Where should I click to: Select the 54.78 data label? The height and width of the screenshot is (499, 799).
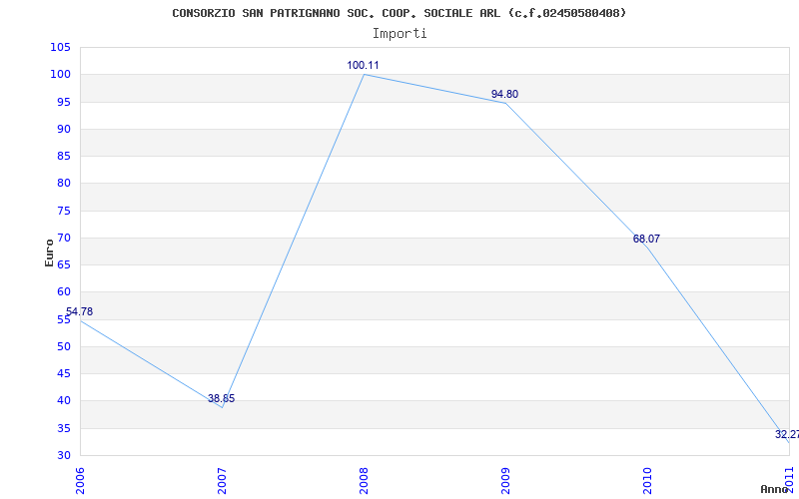79,311
